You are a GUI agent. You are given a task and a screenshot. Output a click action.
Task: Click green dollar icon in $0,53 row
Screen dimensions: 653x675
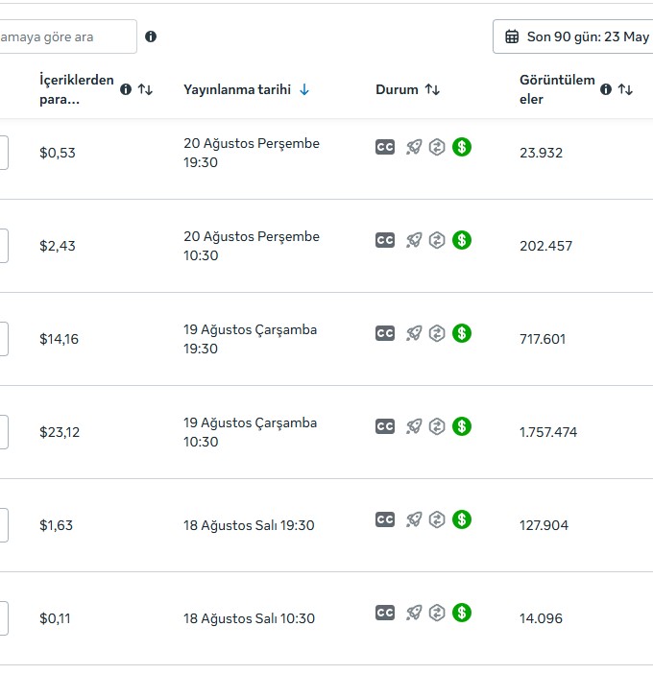coord(462,147)
